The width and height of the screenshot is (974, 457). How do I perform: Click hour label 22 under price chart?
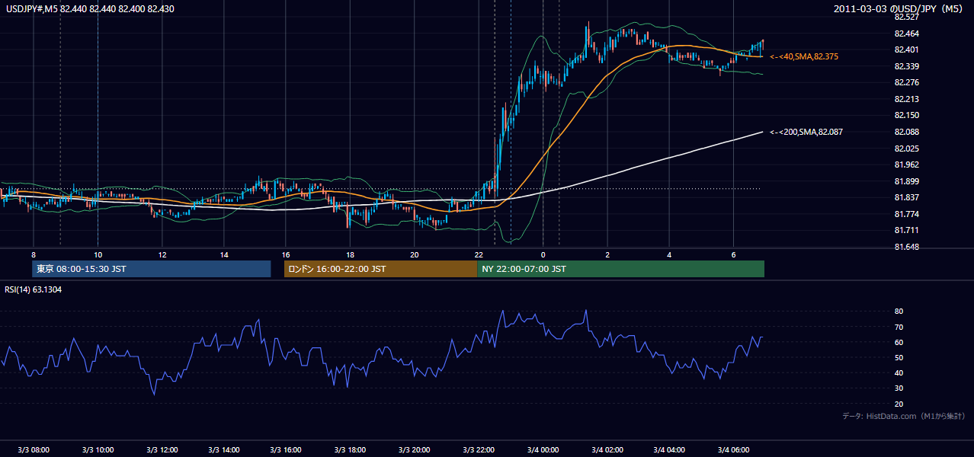click(478, 254)
